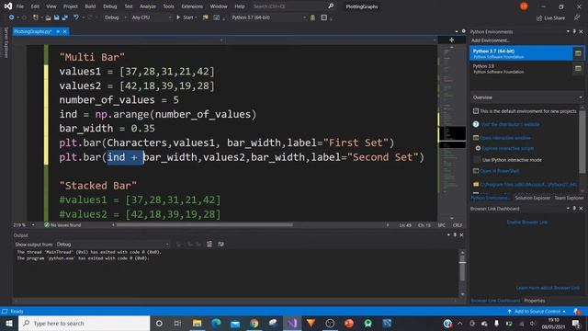Click the search magnifier icon in title bar
Screen dimensions: 588x331
(331, 6)
